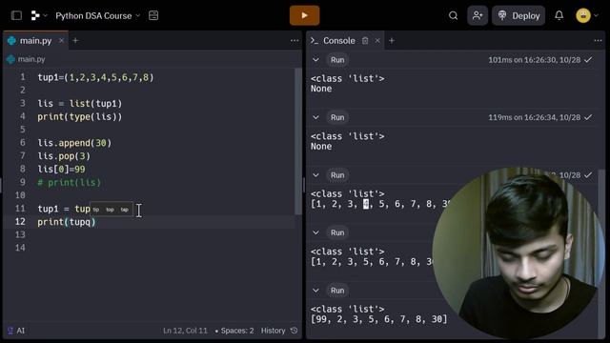Pick the autocomplete suggestion popup on line 11
Image resolution: width=610 pixels, height=343 pixels.
tap(112, 210)
